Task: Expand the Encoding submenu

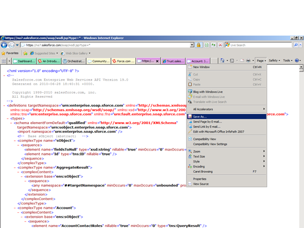Action: coord(226,167)
